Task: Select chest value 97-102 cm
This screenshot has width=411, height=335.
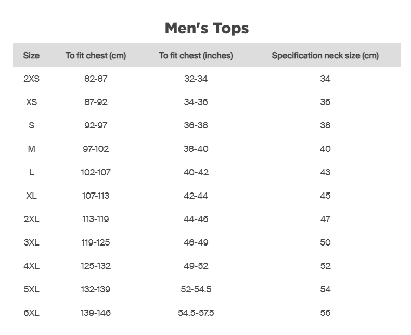Action: click(96, 149)
